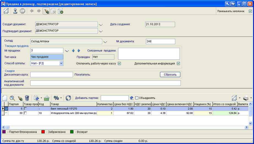
Task: Click Партия column header
Action: pyautogui.click(x=16, y=104)
